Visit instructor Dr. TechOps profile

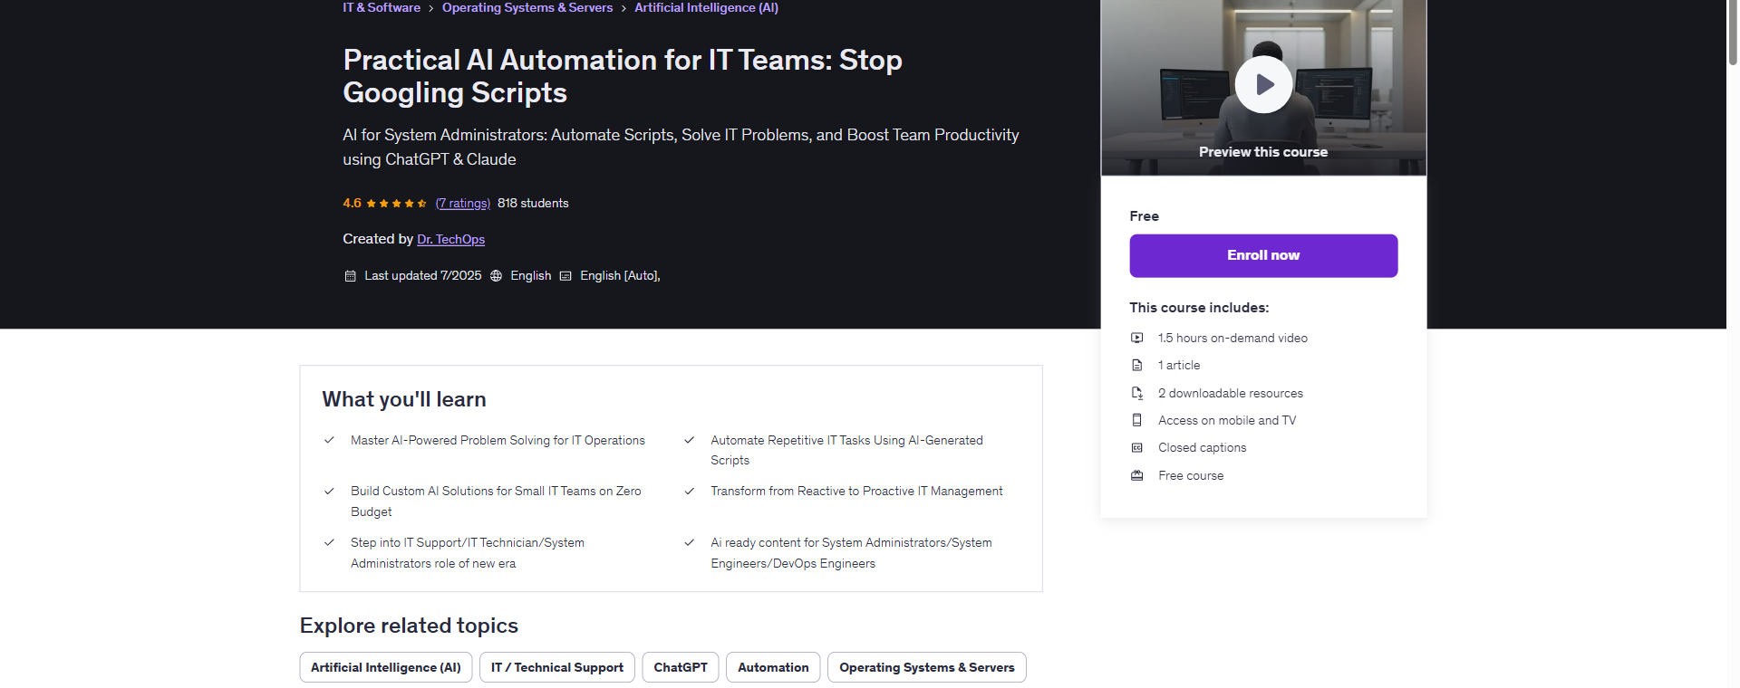coord(450,239)
